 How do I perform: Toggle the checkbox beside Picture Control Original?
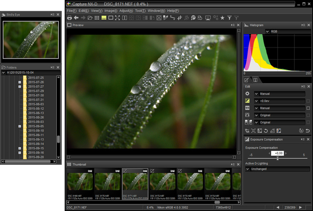[x=308, y=115]
